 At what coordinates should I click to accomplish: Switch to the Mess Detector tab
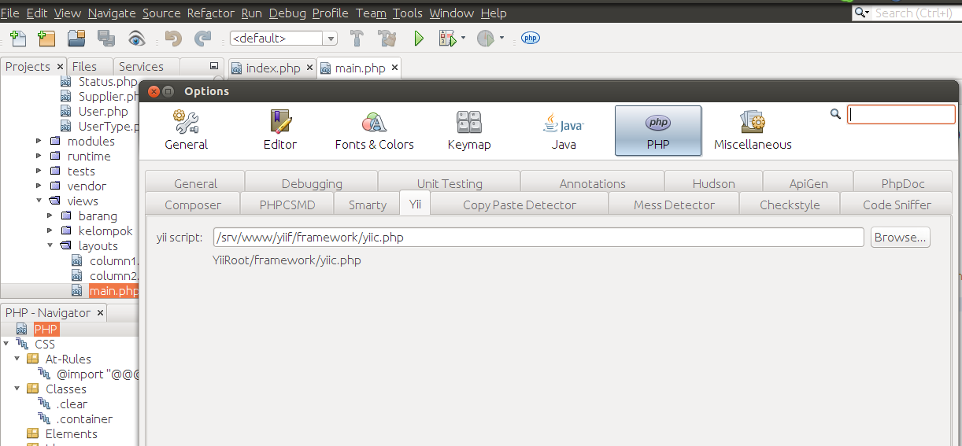pos(674,205)
